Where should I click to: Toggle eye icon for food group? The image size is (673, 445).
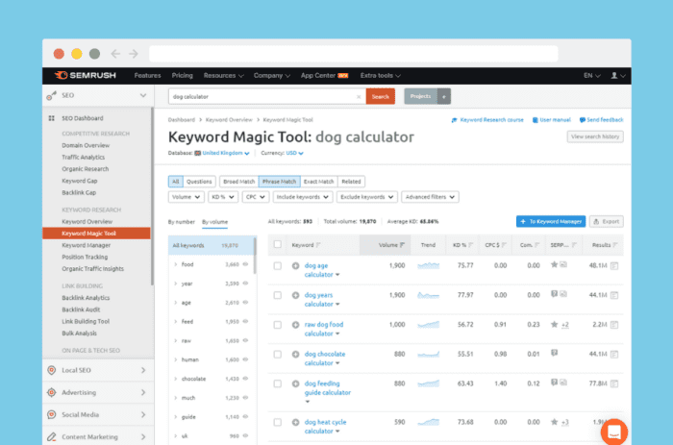245,264
